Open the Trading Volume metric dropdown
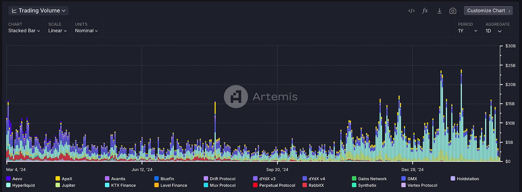The image size is (522, 192). pos(38,11)
